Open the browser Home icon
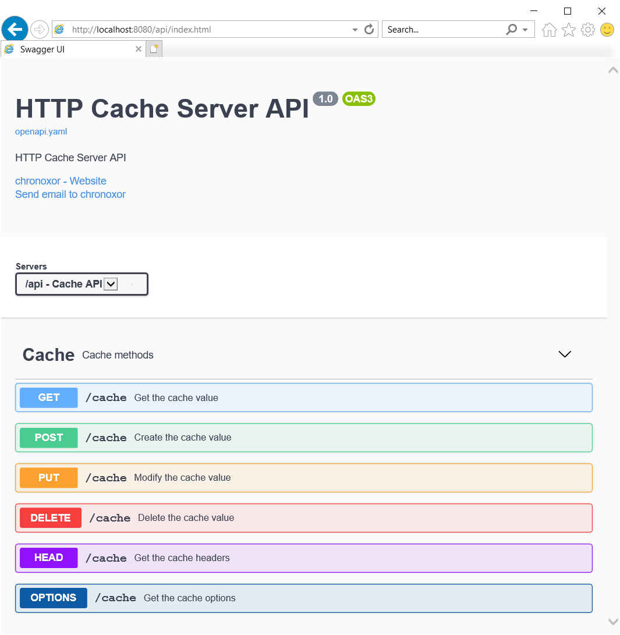Screen dimensions: 620x635 pos(549,30)
